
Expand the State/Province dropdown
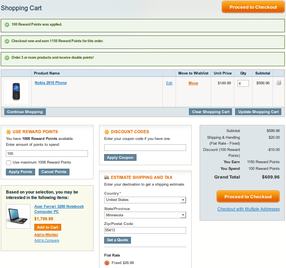[x=145, y=215]
